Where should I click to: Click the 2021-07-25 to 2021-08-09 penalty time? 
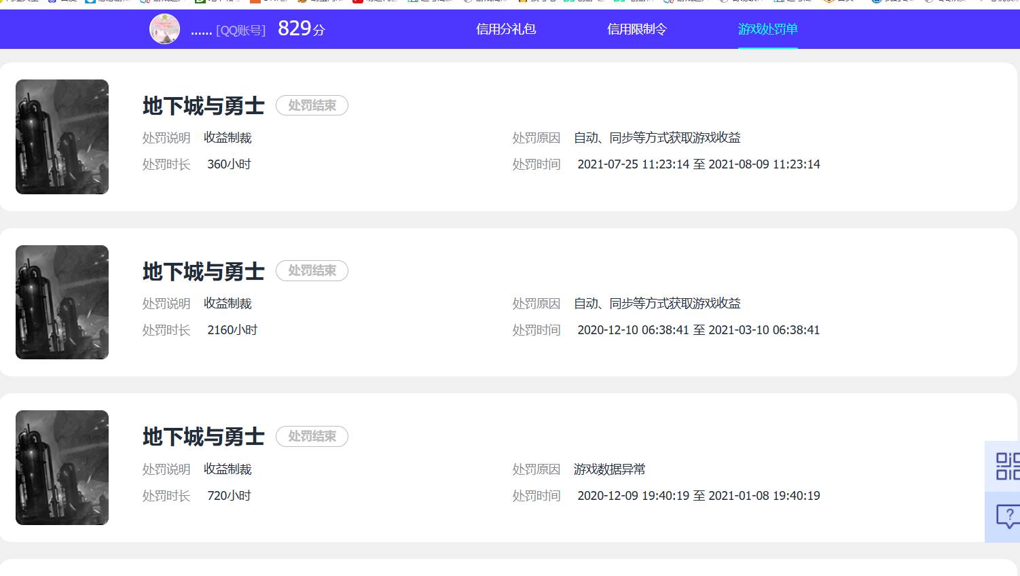click(698, 164)
